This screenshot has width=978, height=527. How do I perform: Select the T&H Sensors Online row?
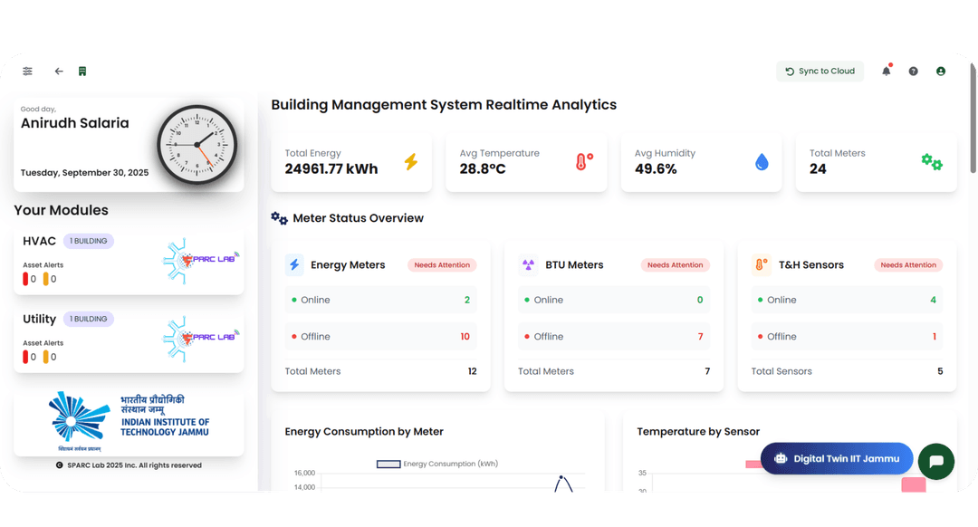pos(847,300)
